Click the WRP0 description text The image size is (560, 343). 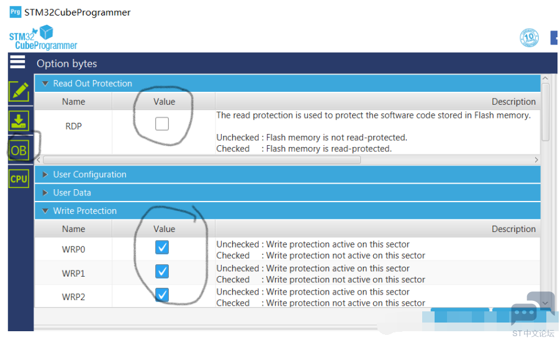click(321, 250)
